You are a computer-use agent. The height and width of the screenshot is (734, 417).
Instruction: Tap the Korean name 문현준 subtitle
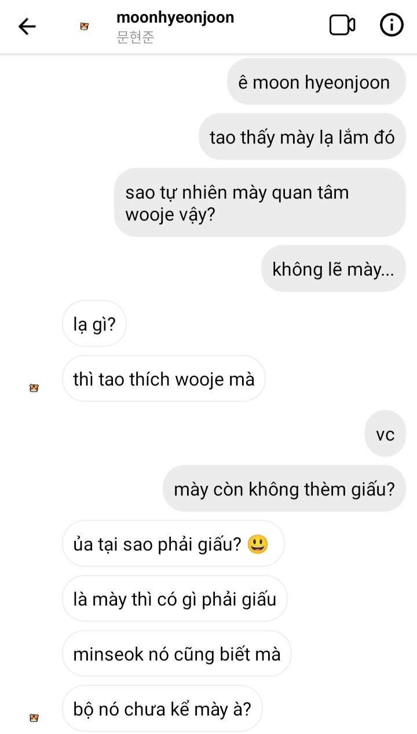click(x=136, y=38)
